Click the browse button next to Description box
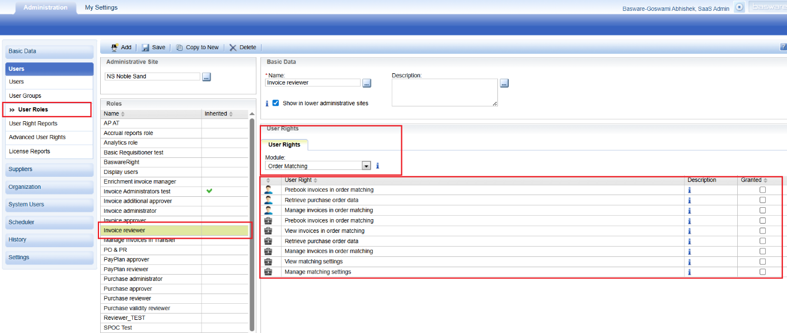The height and width of the screenshot is (333, 787). [x=504, y=83]
